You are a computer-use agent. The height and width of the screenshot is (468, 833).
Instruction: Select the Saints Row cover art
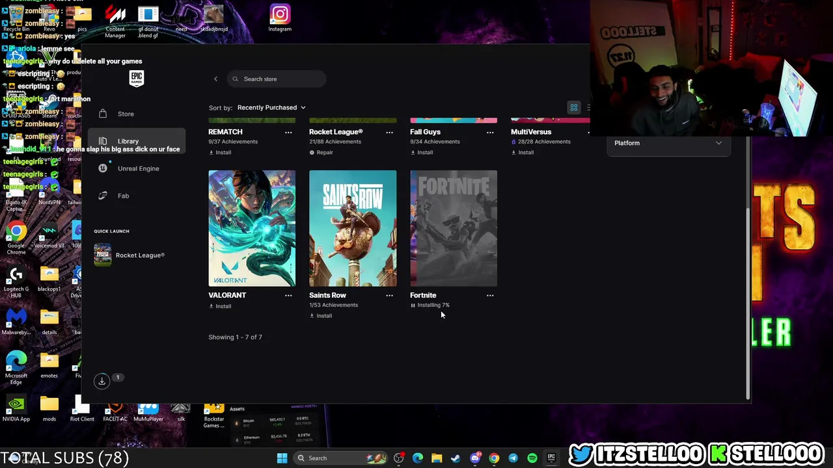click(353, 228)
